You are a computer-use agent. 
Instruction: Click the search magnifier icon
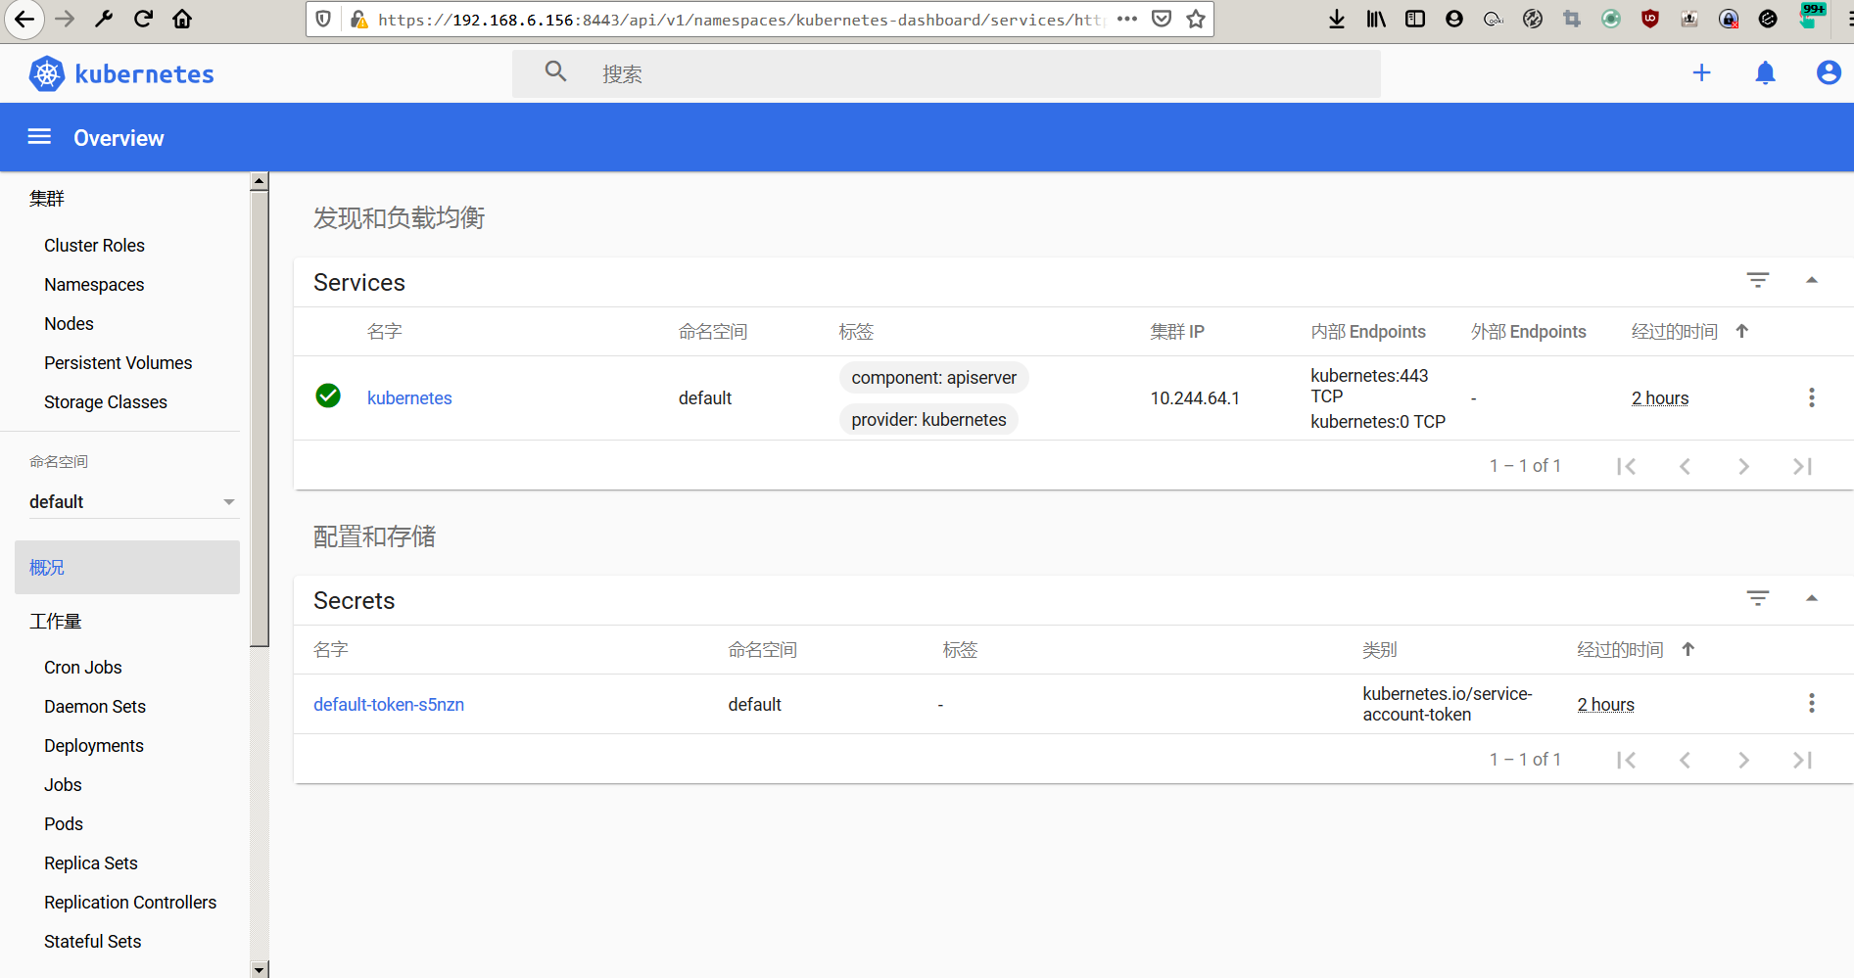[555, 71]
